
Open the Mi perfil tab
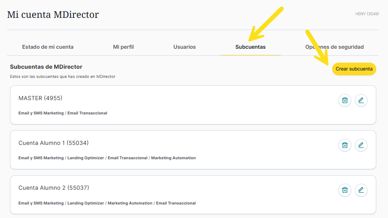123,47
